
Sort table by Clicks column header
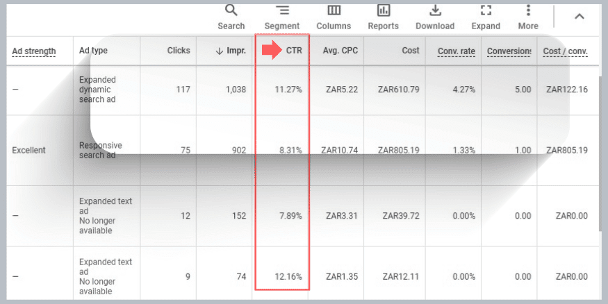[x=179, y=51]
